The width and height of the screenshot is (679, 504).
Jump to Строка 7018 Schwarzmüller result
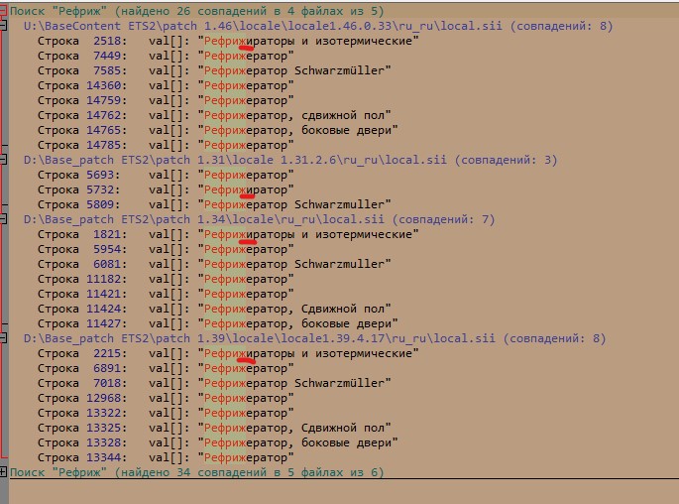(x=214, y=383)
